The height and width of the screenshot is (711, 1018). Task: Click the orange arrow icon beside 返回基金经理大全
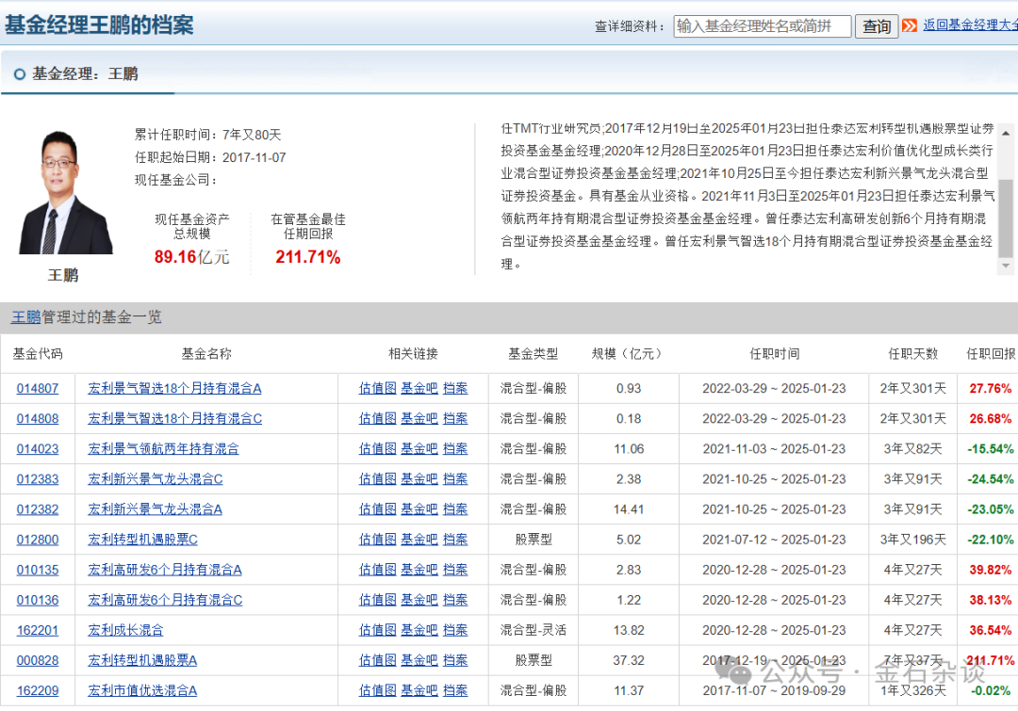910,25
